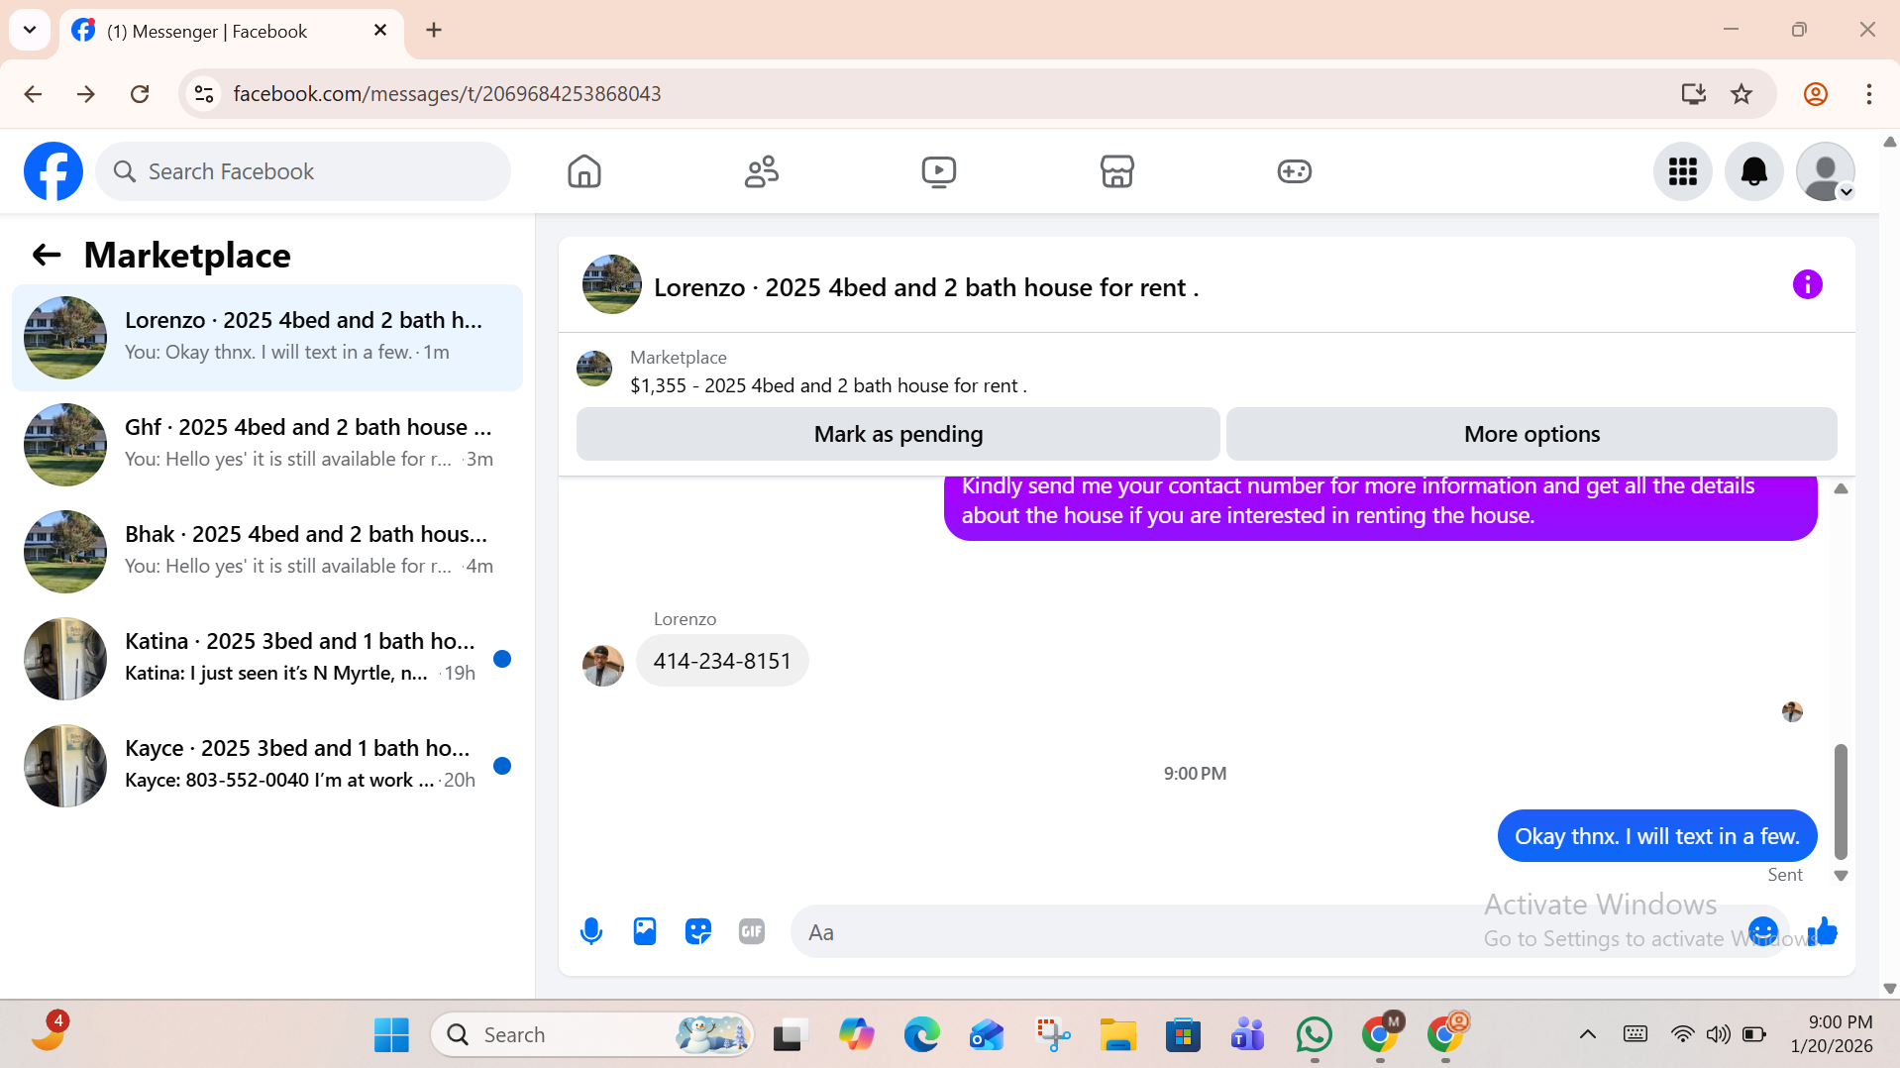The image size is (1900, 1068).
Task: Open the Windows Start menu
Action: click(391, 1035)
